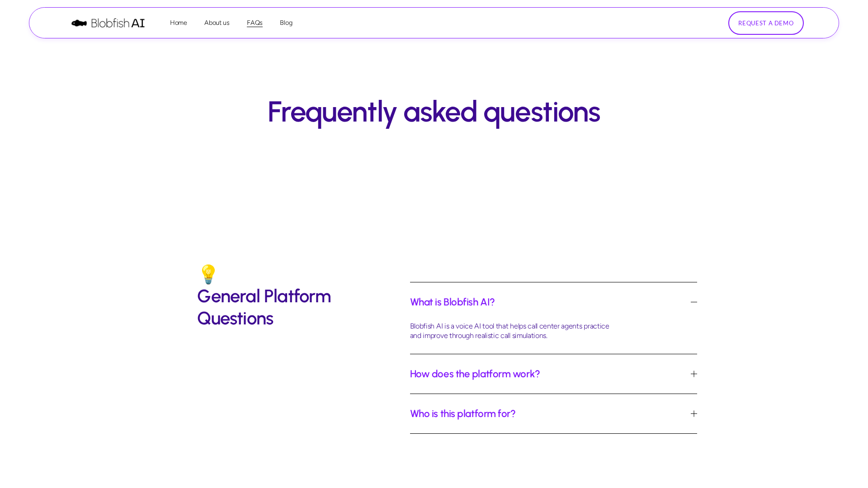The width and height of the screenshot is (868, 488).
Task: Click the plus icon for 'How does the platform work?'
Action: pos(693,374)
